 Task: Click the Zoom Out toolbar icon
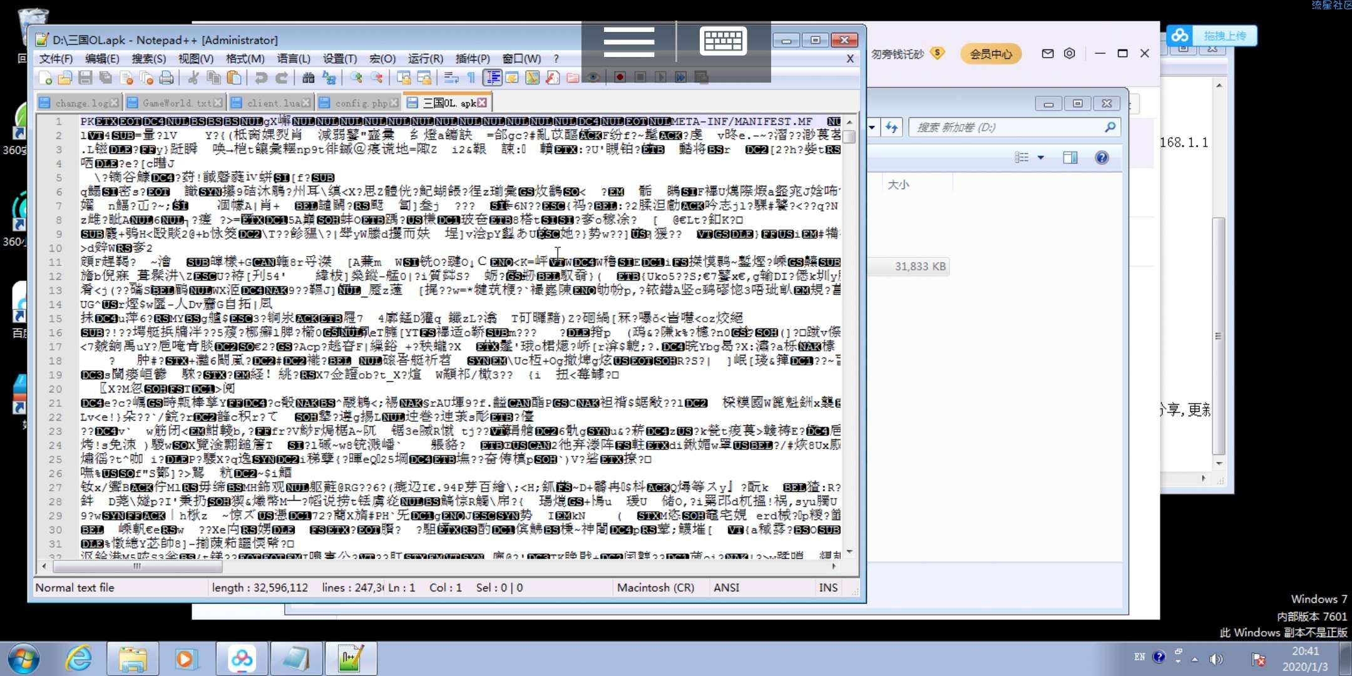click(376, 78)
